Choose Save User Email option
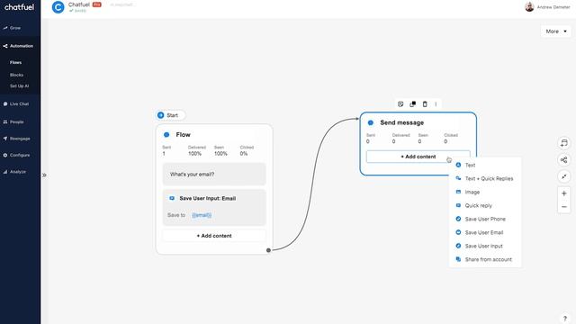This screenshot has height=324, width=576. click(x=485, y=232)
